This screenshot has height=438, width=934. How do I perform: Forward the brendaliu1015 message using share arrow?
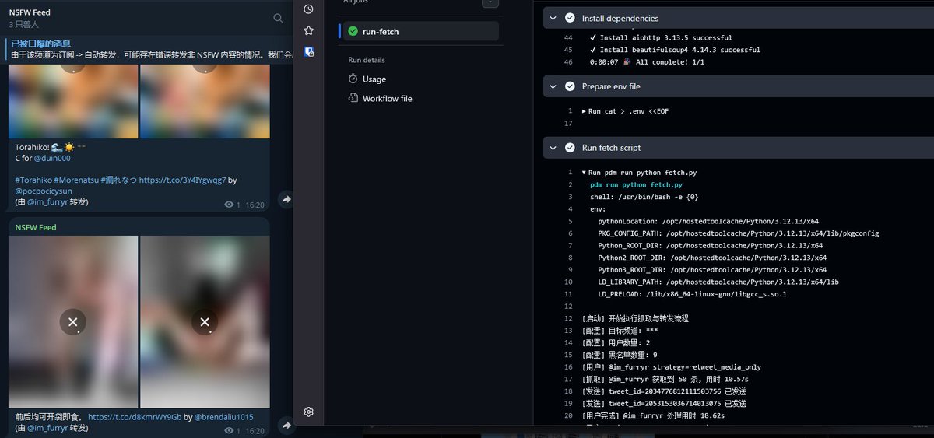tap(286, 426)
